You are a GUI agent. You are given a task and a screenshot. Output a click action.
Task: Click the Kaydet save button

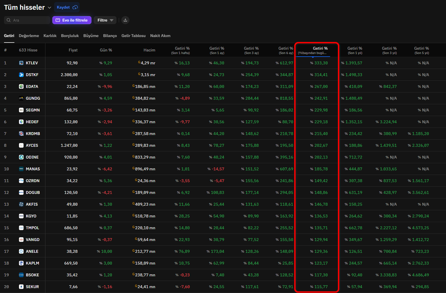click(x=67, y=7)
